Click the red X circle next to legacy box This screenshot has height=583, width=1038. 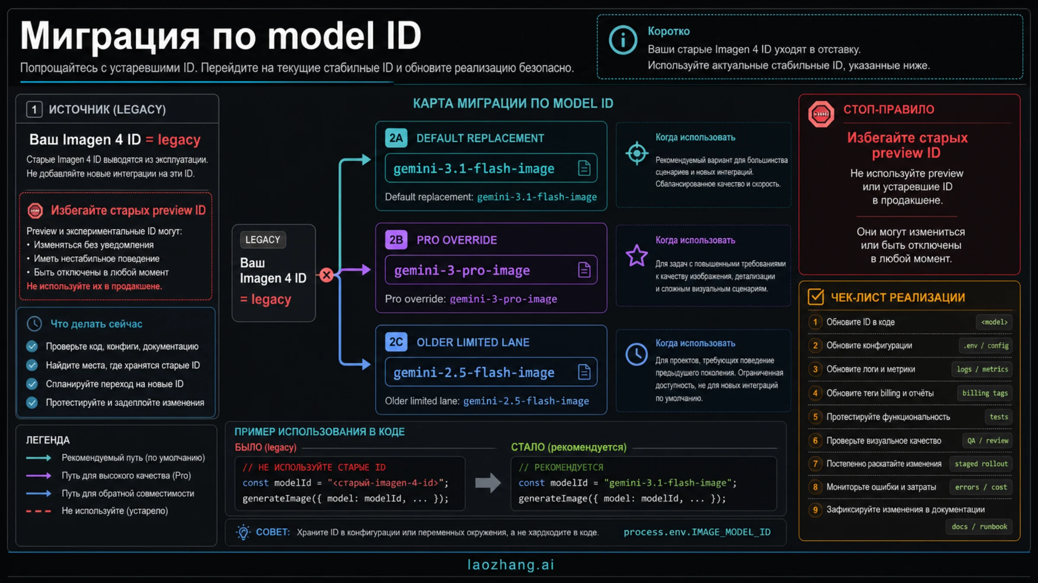click(327, 275)
